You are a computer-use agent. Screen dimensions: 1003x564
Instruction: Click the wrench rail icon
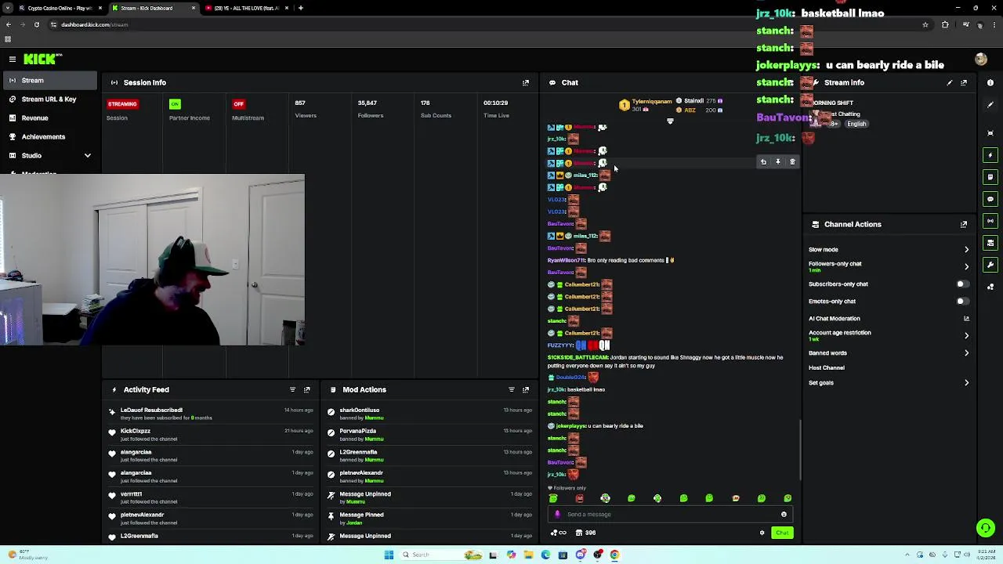point(990,265)
